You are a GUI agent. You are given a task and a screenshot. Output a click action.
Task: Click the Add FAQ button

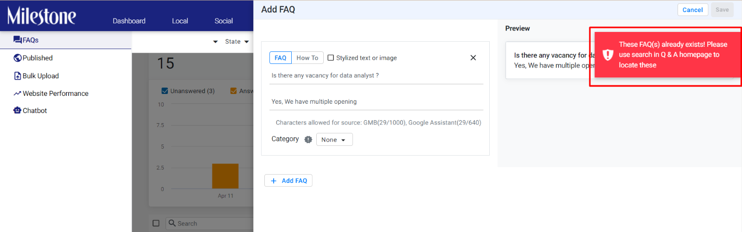coord(288,181)
